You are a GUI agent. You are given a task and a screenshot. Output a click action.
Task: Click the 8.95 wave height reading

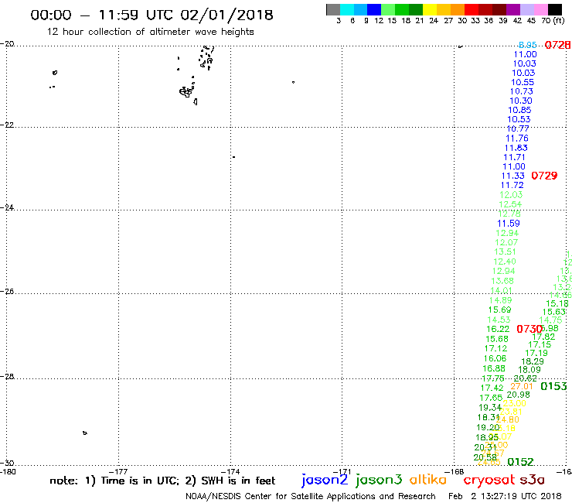tap(527, 45)
